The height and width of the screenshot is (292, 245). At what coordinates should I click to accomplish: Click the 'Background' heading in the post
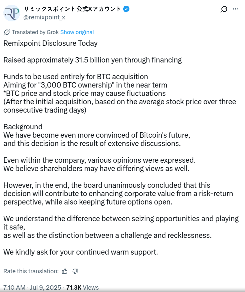[x=23, y=127]
